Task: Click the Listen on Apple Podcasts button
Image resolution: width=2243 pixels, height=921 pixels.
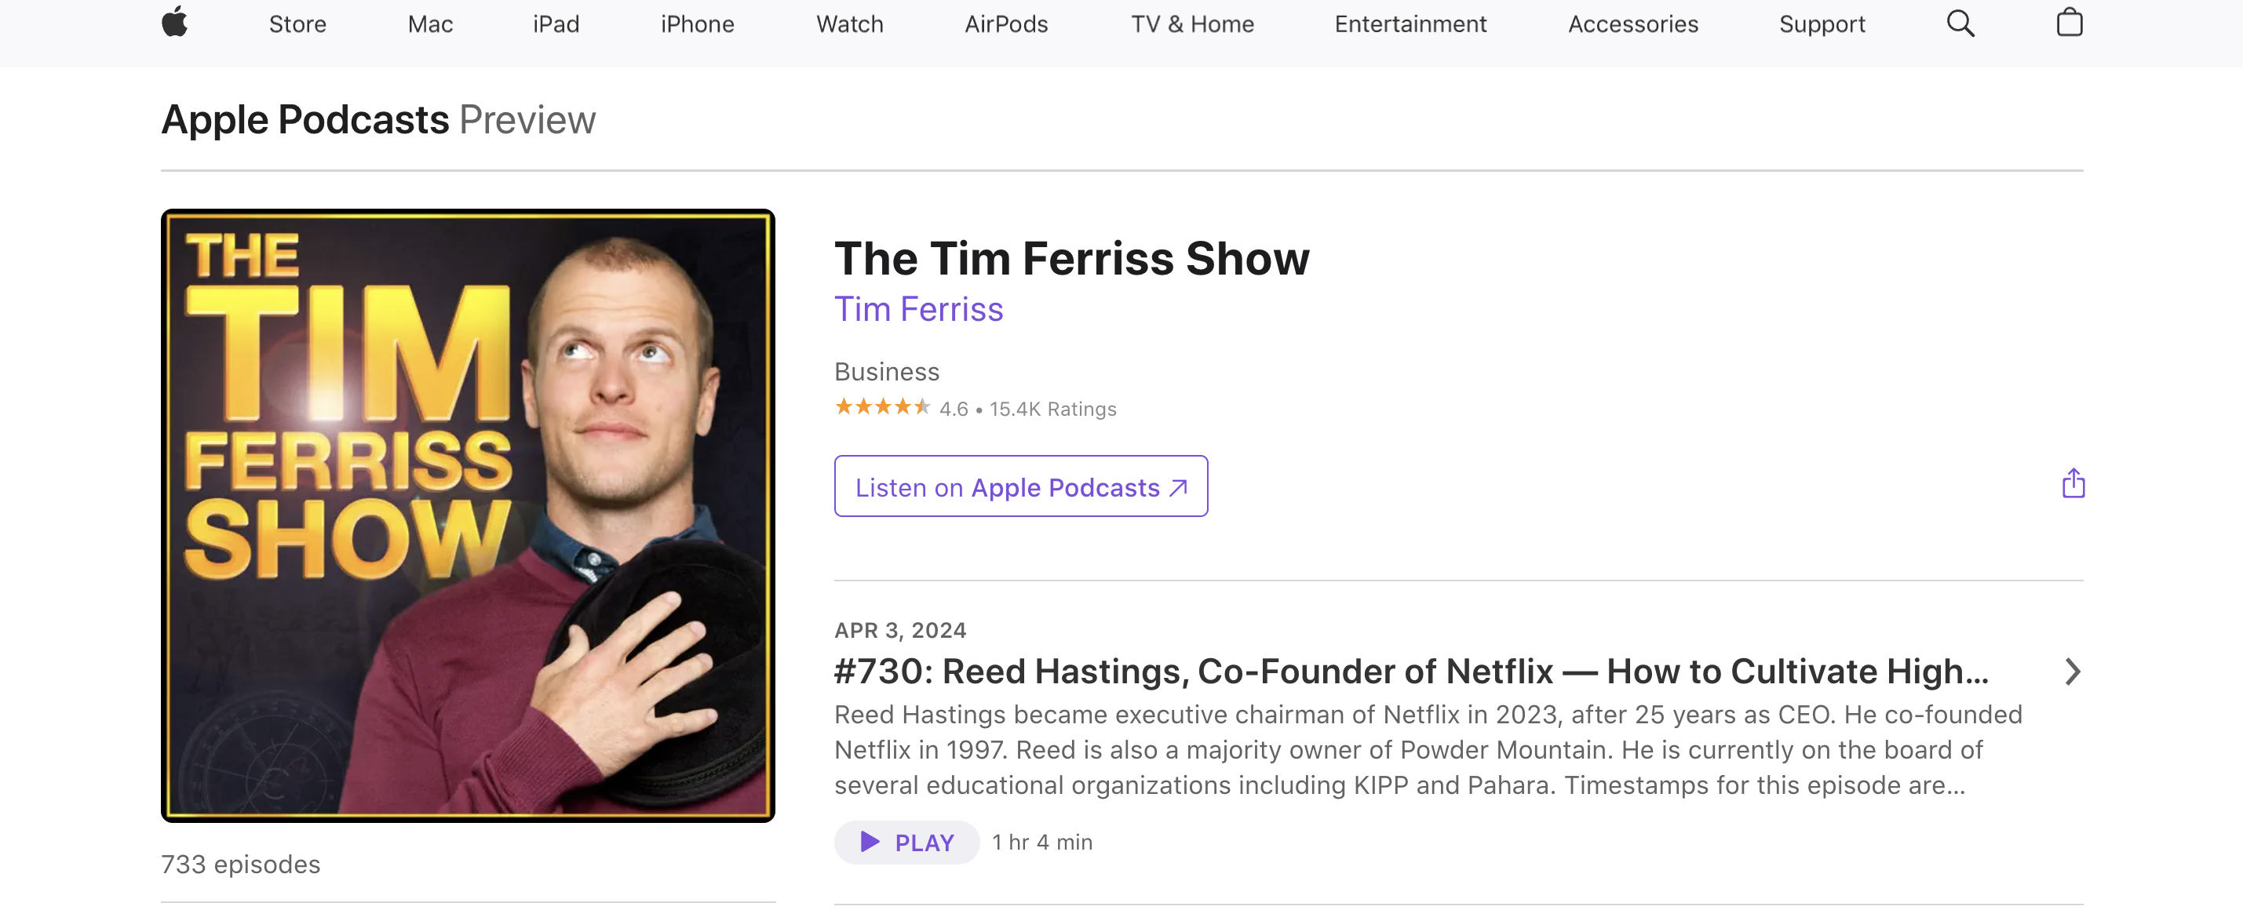Action: coord(1021,486)
